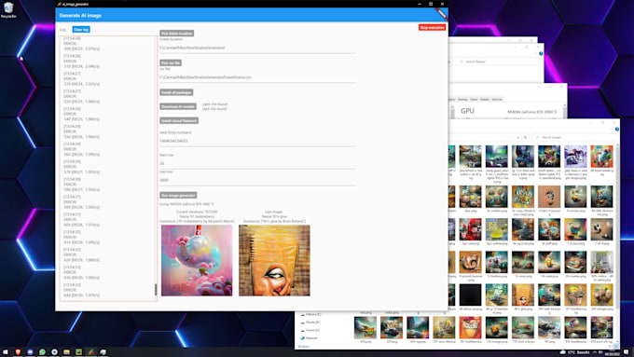Click the search box in the rear Explorer window
This screenshot has height=357, width=634.
point(498,62)
